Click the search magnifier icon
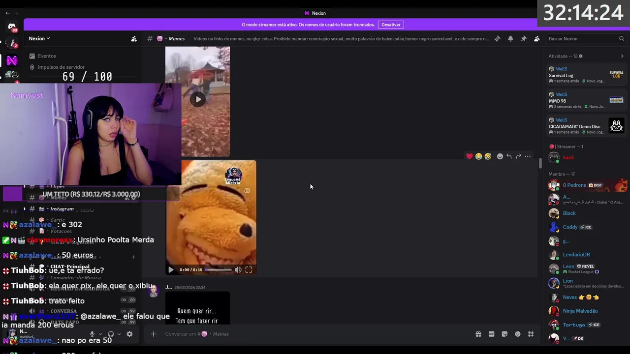The image size is (630, 354). 621,39
